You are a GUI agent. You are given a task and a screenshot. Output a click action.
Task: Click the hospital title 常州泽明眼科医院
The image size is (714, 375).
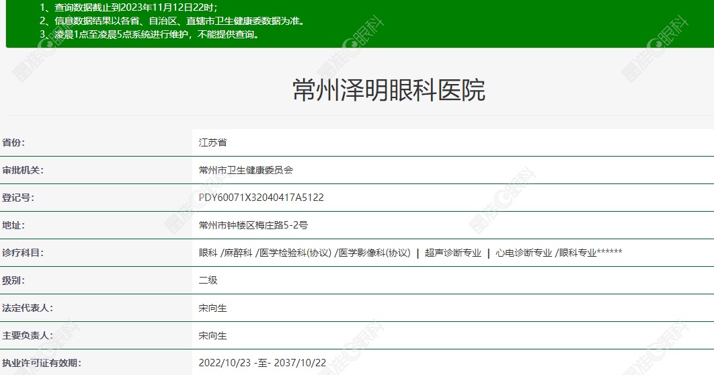(389, 89)
